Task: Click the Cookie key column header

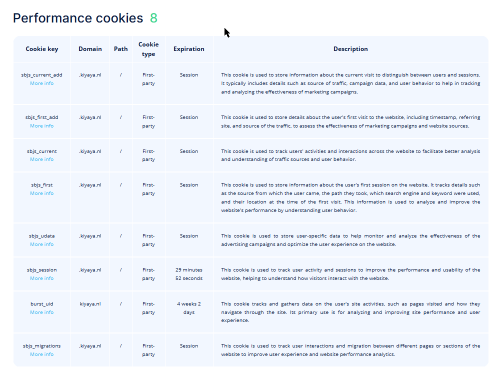Action: 42,49
